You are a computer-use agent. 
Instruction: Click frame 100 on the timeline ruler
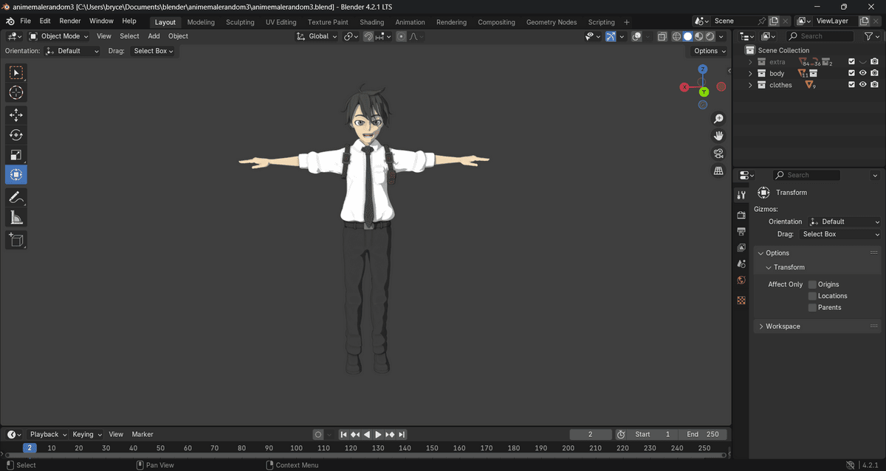pyautogui.click(x=296, y=448)
